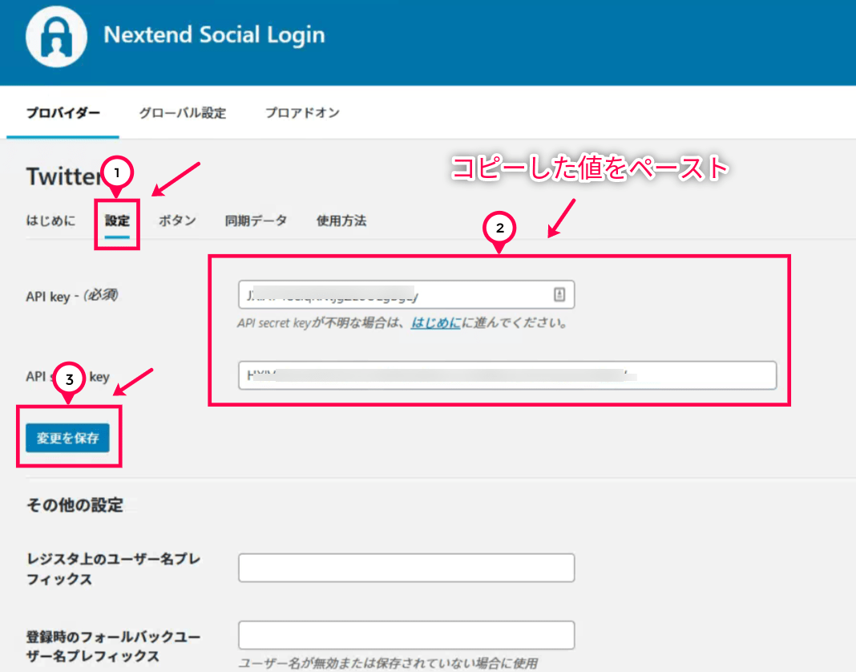Click the レジスタ上のユーザー名プレフィックス label
Image resolution: width=856 pixels, height=672 pixels.
pyautogui.click(x=114, y=569)
